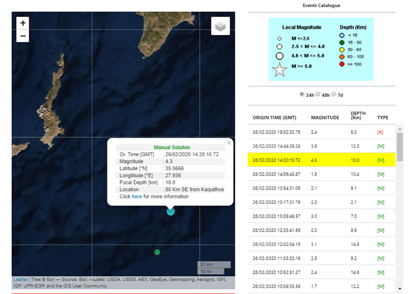
Task: Click the blue earthquake marker on map
Action: pyautogui.click(x=170, y=211)
